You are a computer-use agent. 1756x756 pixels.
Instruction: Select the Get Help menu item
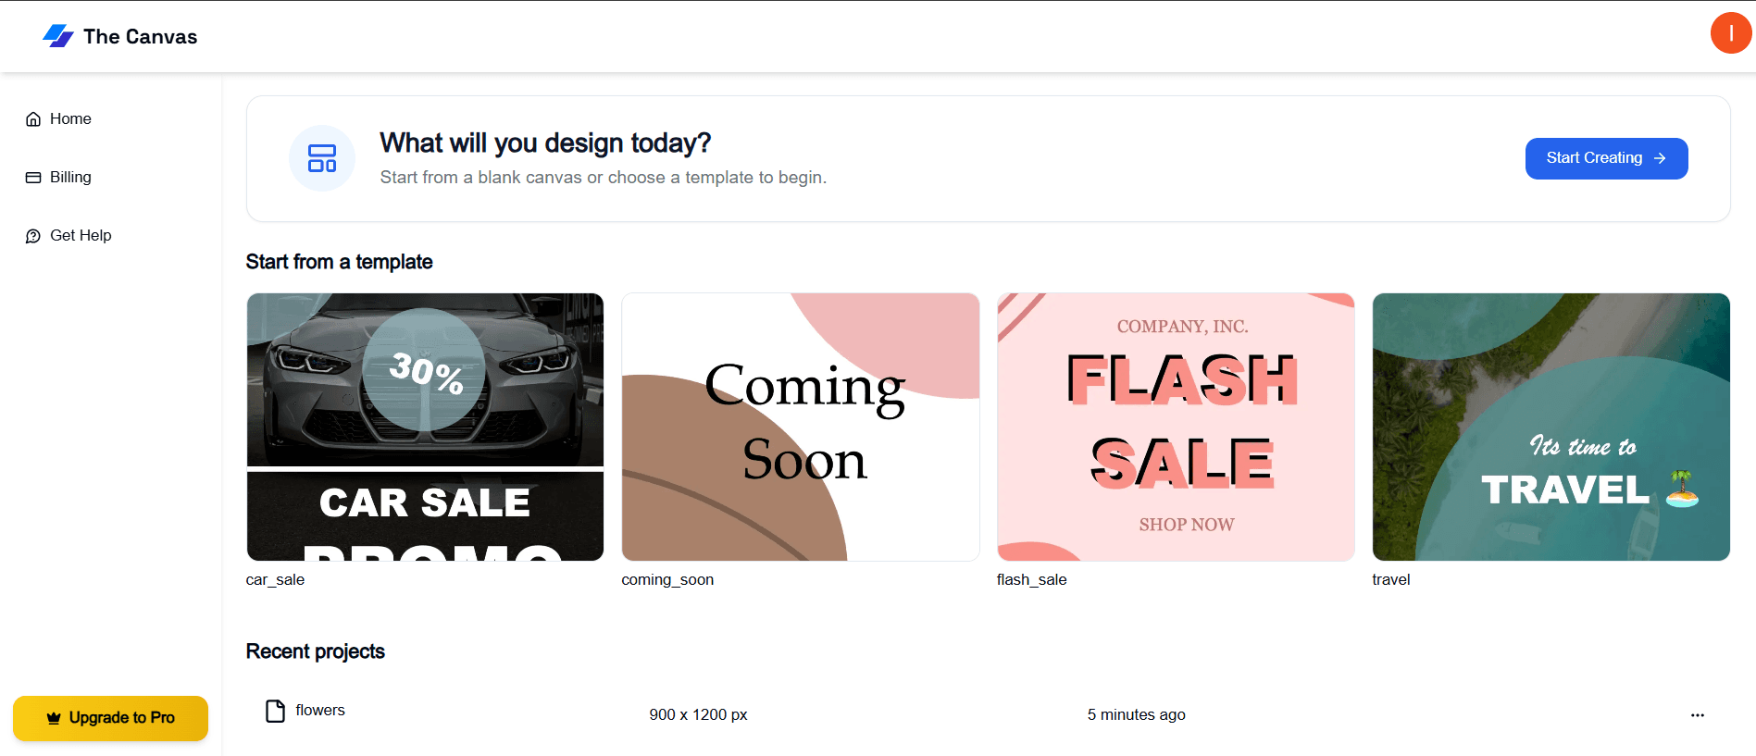pos(81,236)
